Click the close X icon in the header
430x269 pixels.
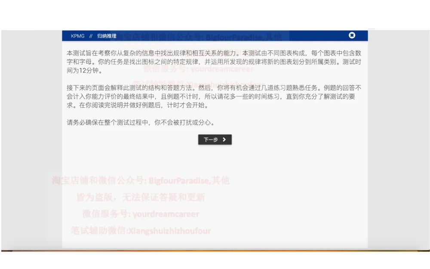352,35
